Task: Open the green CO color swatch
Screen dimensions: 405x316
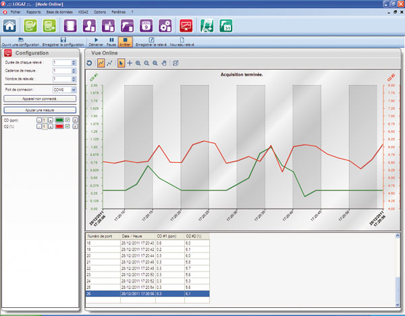Action: 59,120
